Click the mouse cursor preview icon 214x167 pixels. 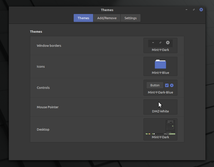pyautogui.click(x=160, y=105)
